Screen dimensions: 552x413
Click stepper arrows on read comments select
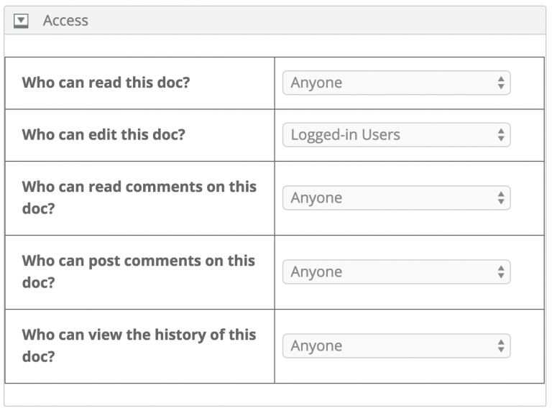501,198
